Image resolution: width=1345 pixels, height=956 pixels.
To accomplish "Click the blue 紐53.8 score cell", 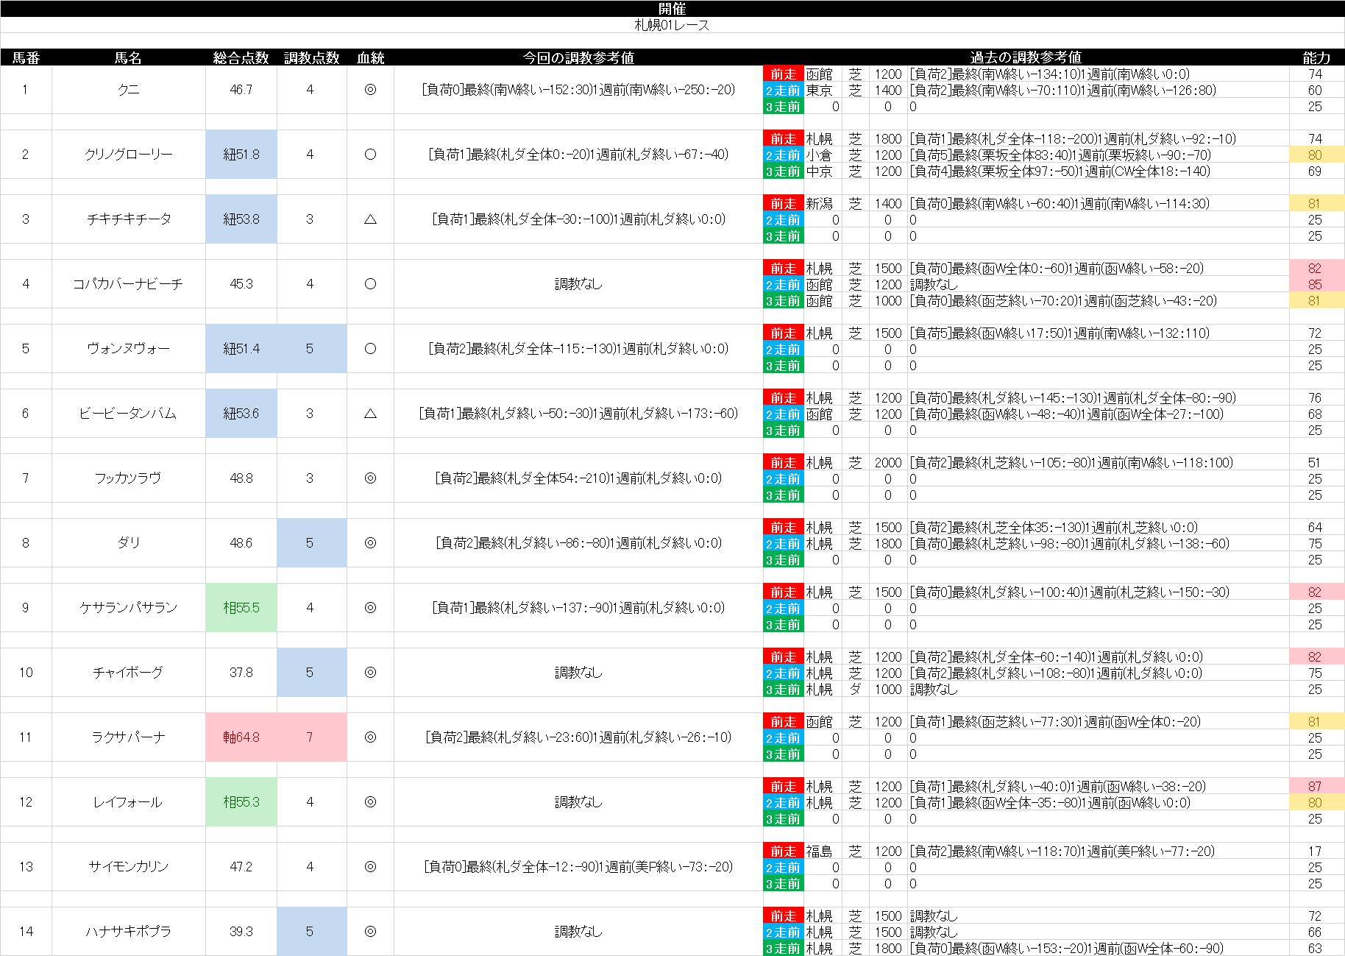I will [241, 219].
